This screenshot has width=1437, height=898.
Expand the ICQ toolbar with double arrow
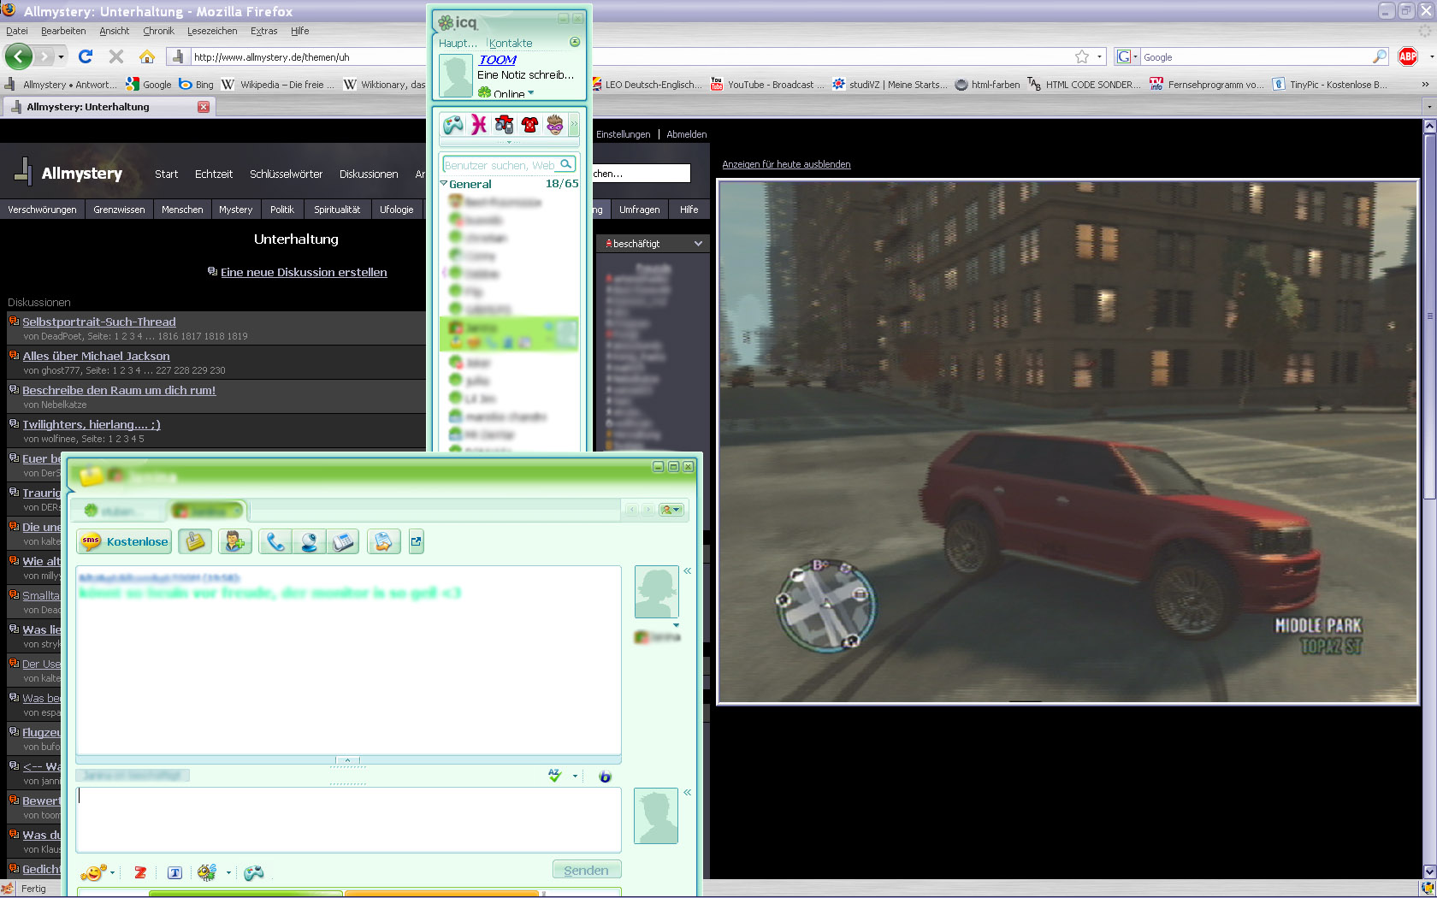574,125
